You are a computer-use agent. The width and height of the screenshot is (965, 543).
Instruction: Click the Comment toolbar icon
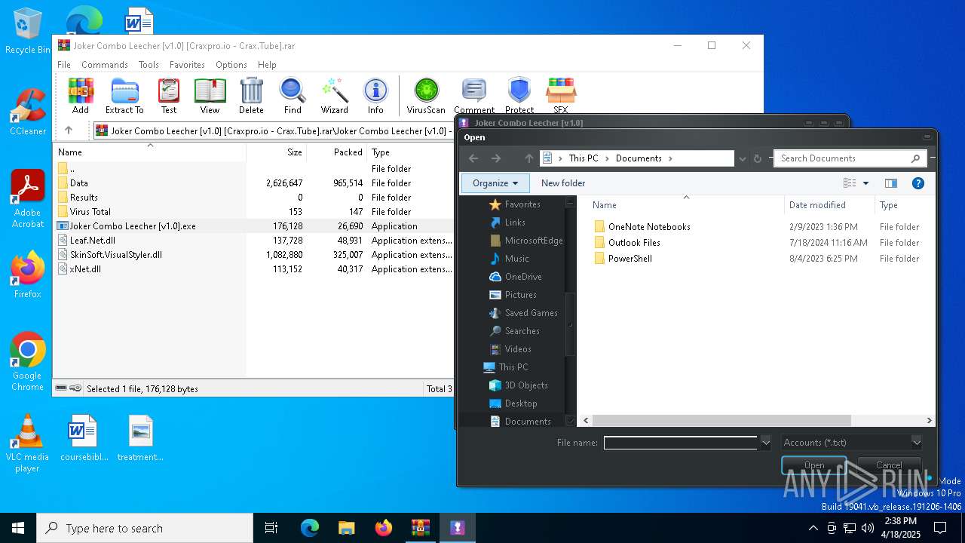[474, 96]
